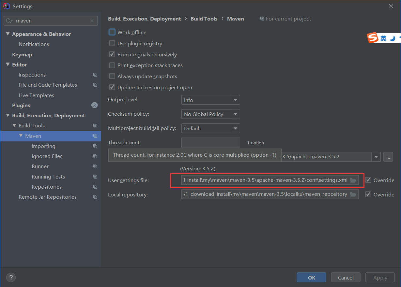Click the Sogou moon mode icon
The height and width of the screenshot is (287, 401).
(x=393, y=38)
